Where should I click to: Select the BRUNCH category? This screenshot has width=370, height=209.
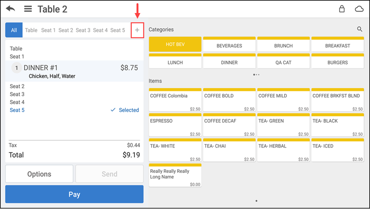[284, 44]
